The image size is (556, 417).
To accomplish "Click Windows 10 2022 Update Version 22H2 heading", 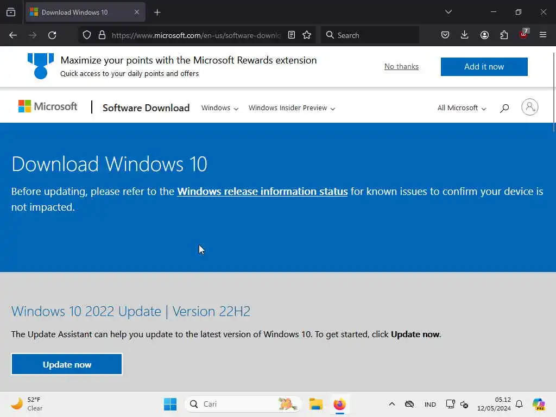I will pos(131,311).
